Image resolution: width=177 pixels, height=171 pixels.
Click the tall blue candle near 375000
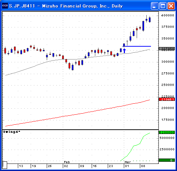click(x=143, y=26)
